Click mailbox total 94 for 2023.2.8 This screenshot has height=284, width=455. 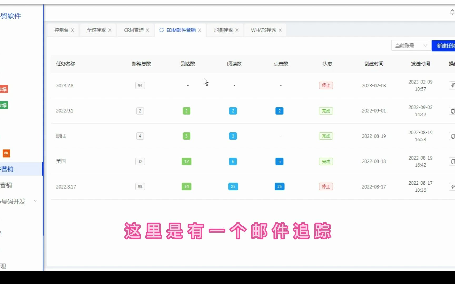tap(140, 85)
